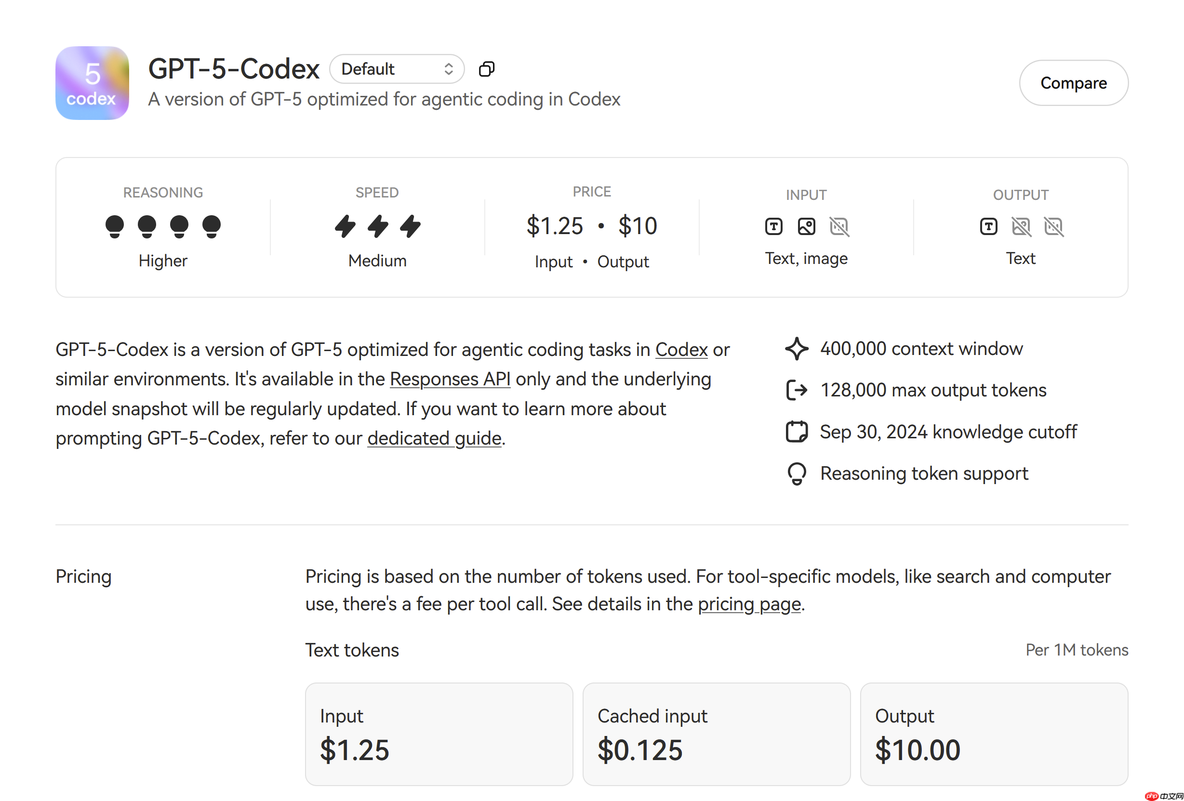Click the max output tokens arrow icon
1184x801 pixels.
point(797,390)
